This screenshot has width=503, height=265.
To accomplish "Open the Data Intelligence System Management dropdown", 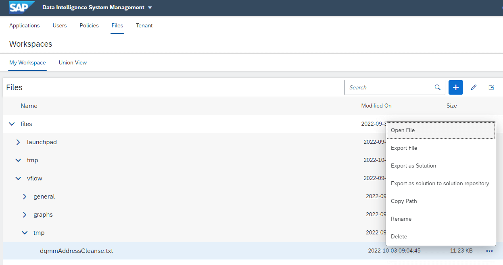I will pos(97,8).
